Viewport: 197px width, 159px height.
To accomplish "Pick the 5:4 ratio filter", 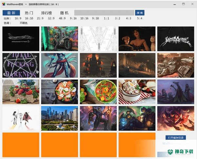I will [140, 18].
